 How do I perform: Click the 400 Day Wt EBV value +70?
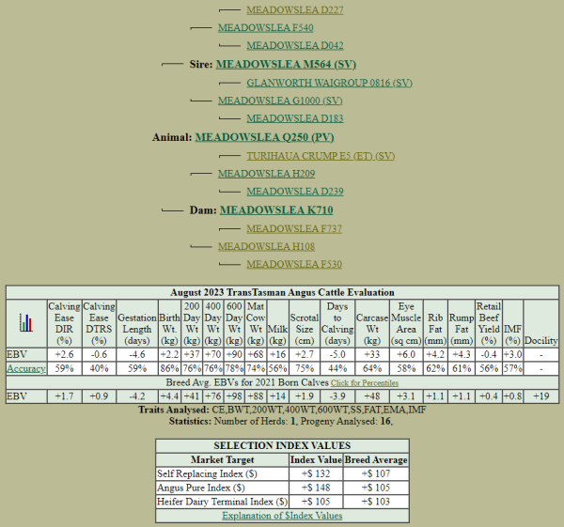click(x=213, y=354)
